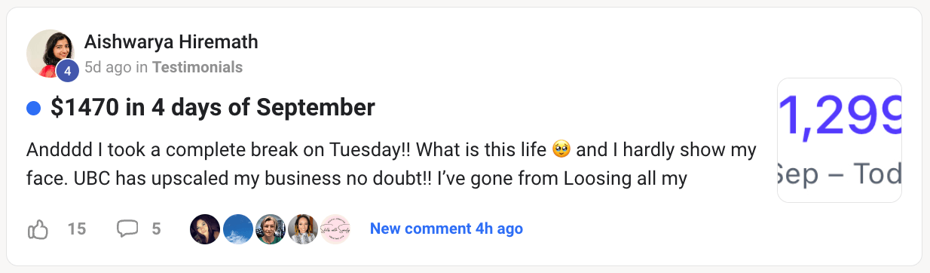Jump to New comment 4h ago
The width and height of the screenshot is (930, 273).
pos(446,229)
